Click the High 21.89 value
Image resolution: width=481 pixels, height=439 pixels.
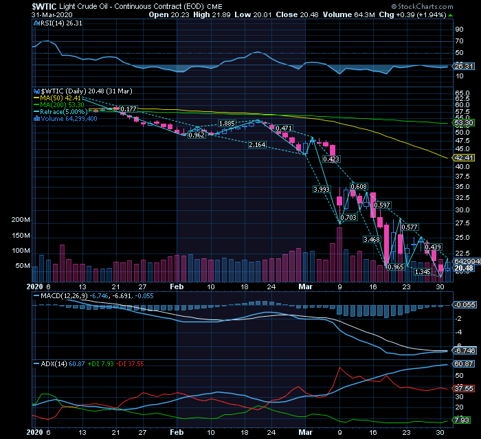212,14
